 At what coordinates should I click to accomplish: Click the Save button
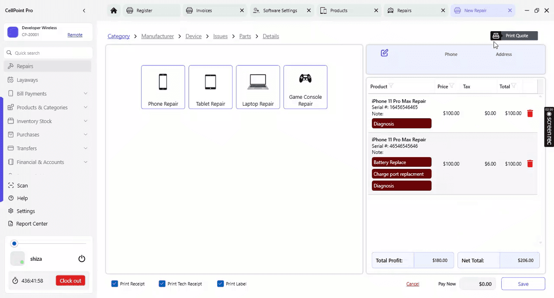coord(523,284)
